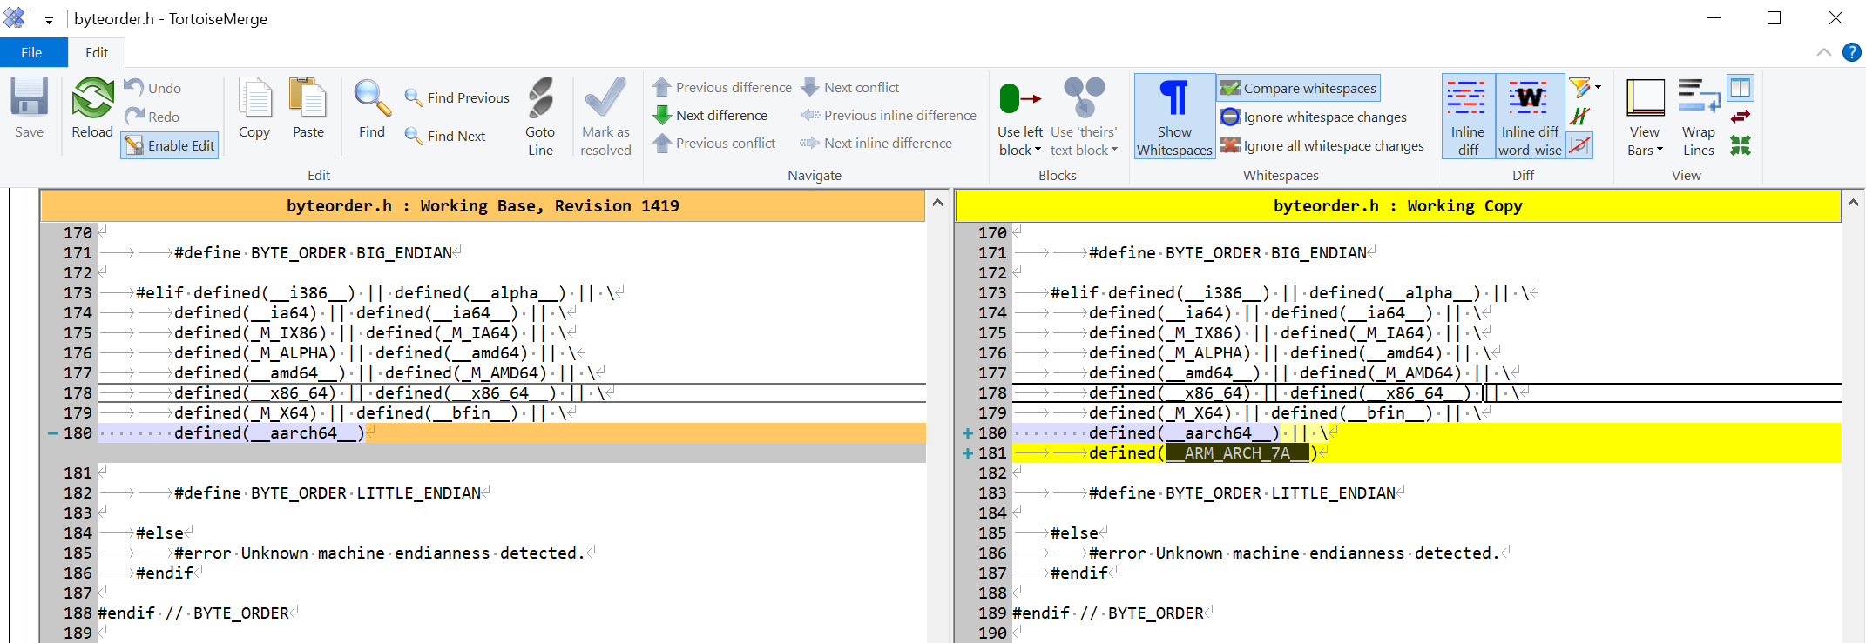Open Goto Line dialog

coord(540,117)
